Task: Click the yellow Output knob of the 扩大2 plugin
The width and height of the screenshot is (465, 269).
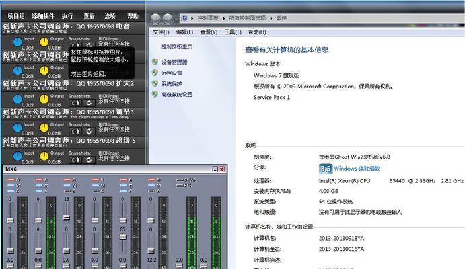Action: 44,100
